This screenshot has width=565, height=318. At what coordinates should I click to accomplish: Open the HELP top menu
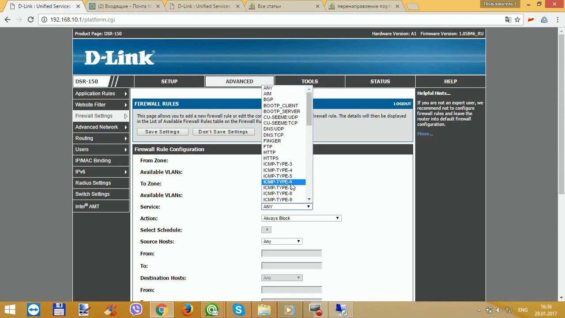click(x=450, y=81)
